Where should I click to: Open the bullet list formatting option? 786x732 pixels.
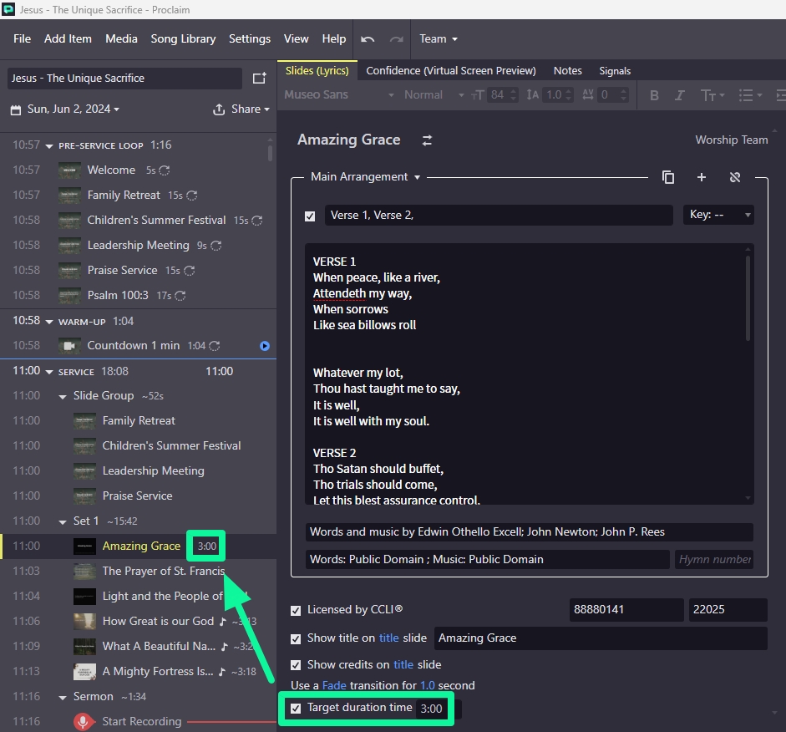(x=750, y=95)
